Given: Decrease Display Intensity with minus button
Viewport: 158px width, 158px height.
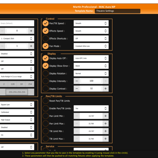Looking at the screenshot, I should pyautogui.click(x=77, y=81).
